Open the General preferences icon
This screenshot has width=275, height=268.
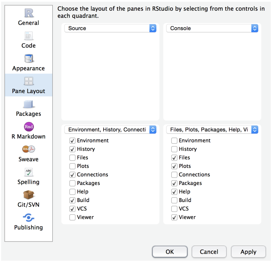point(29,13)
